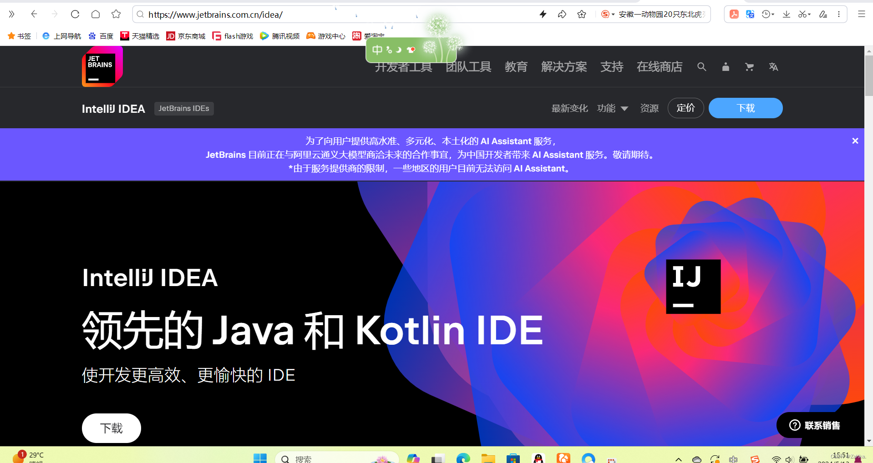The width and height of the screenshot is (873, 463).
Task: Open 支持 menu
Action: (612, 67)
